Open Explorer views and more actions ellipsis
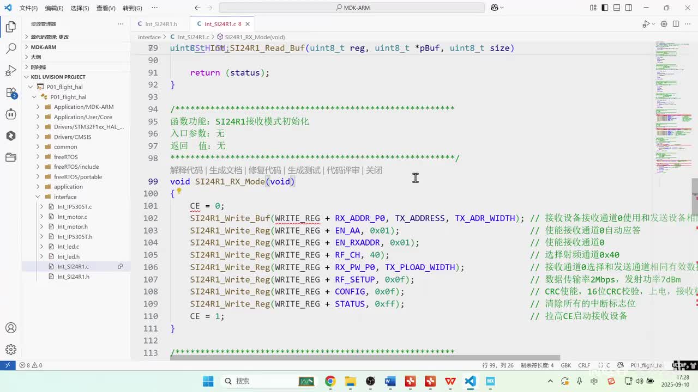Image resolution: width=698 pixels, height=392 pixels. tap(121, 24)
